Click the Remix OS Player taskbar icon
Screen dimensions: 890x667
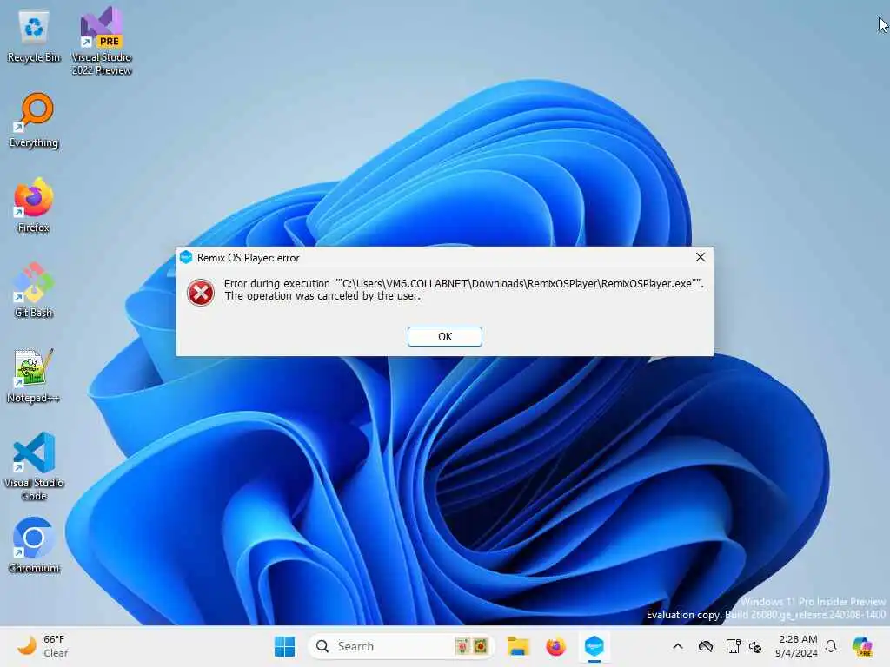pyautogui.click(x=594, y=646)
